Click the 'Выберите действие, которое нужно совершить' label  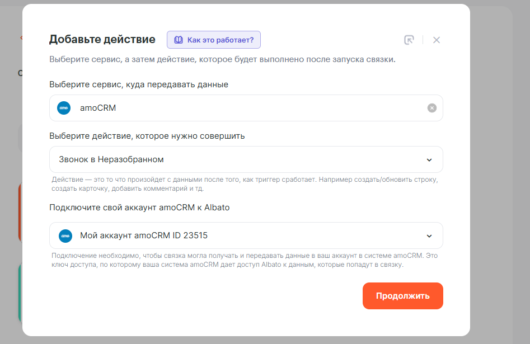click(147, 136)
